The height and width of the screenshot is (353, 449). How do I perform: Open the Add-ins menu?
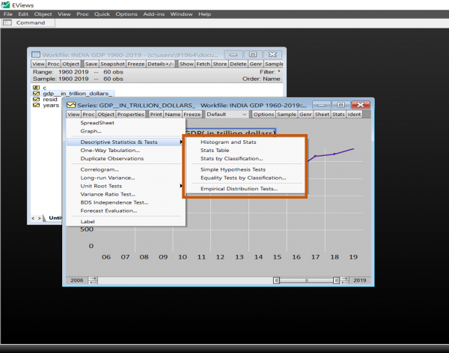pos(153,14)
